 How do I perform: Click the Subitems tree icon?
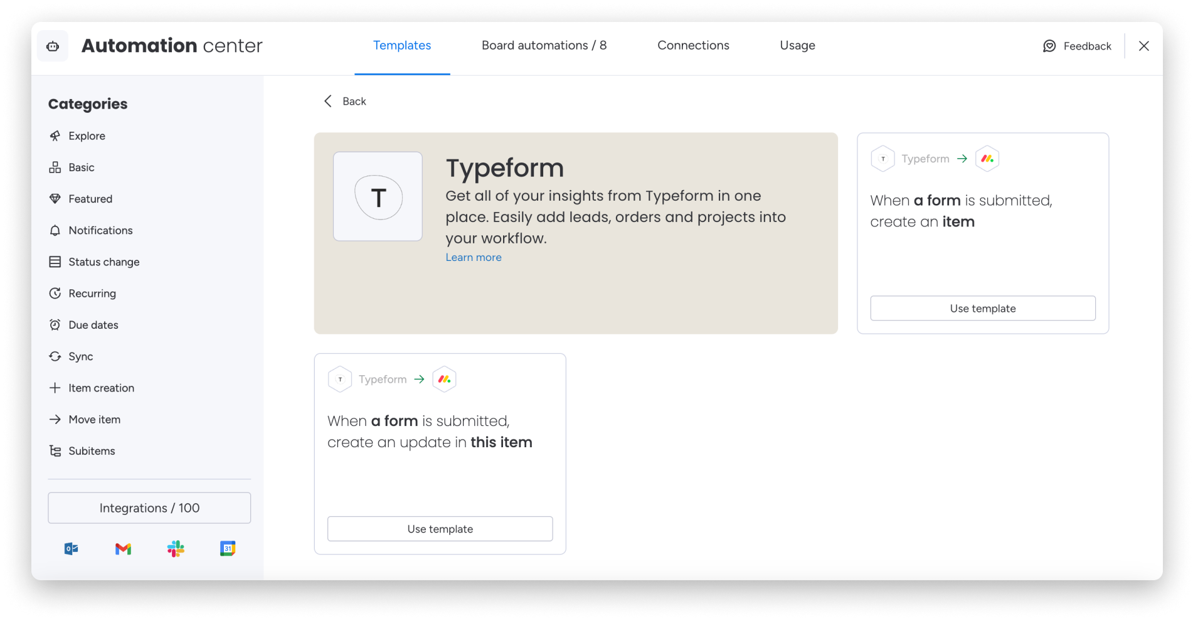pyautogui.click(x=55, y=451)
